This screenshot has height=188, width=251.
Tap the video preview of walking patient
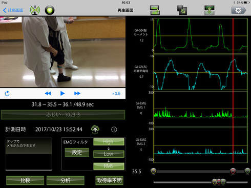pos(62,52)
